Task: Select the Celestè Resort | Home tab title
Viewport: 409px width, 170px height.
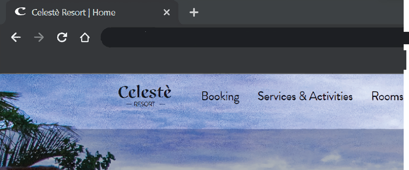Action: pos(73,13)
